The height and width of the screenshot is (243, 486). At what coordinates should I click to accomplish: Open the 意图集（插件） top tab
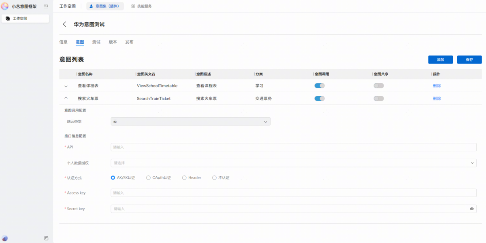point(105,6)
